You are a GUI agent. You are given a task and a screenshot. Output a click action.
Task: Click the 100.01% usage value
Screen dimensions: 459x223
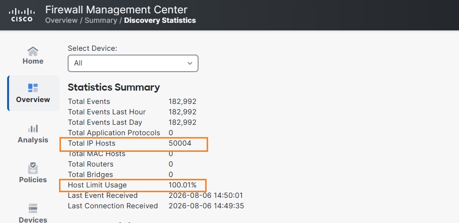[x=183, y=185]
